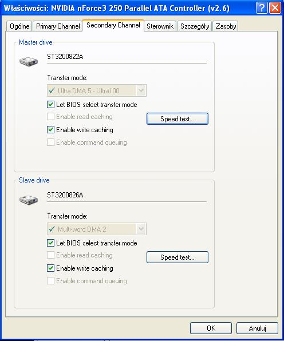Switch to the Szczegóły tab

(195, 26)
